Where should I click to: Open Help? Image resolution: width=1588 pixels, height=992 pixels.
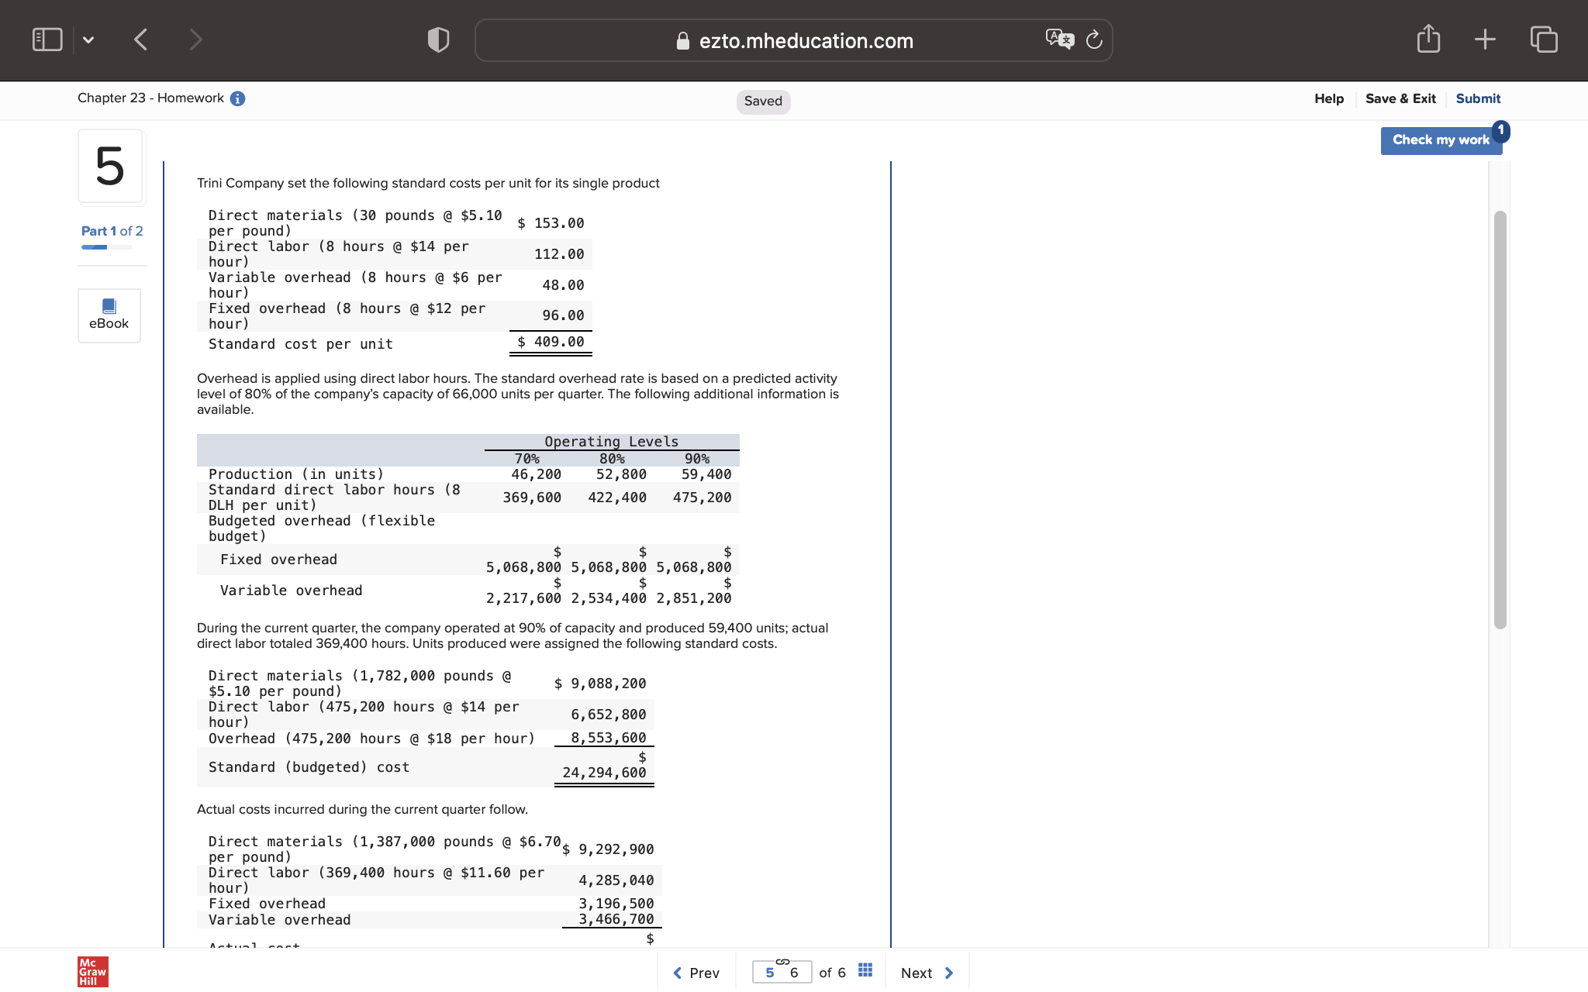point(1329,98)
